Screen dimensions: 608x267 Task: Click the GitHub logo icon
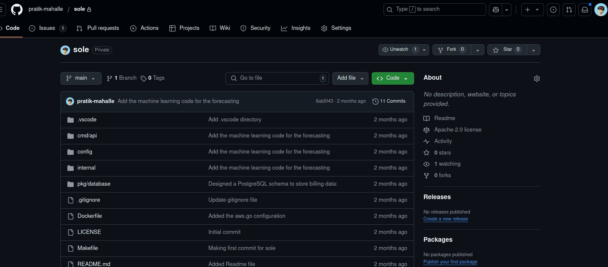click(17, 10)
